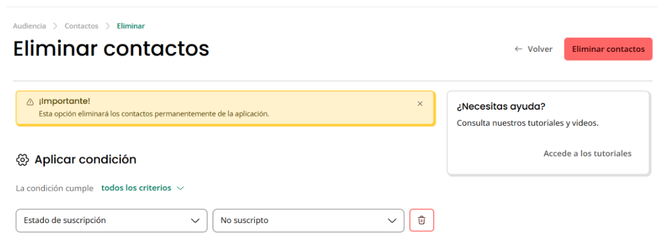Viewport: 657px width, 249px height.
Task: Click the arrow inside No suscripto field
Action: [392, 221]
